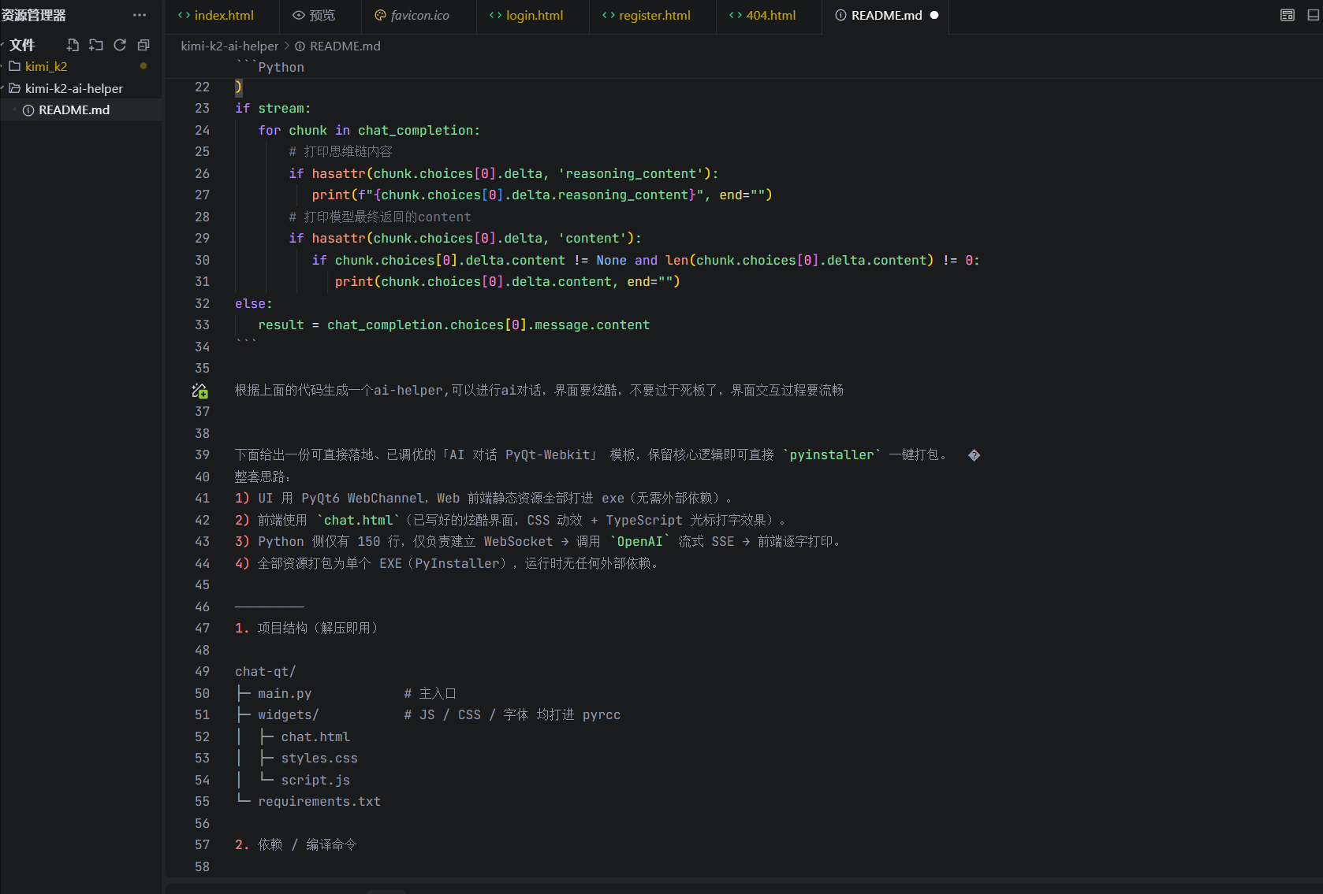Create a new folder in the explorer

pos(96,45)
